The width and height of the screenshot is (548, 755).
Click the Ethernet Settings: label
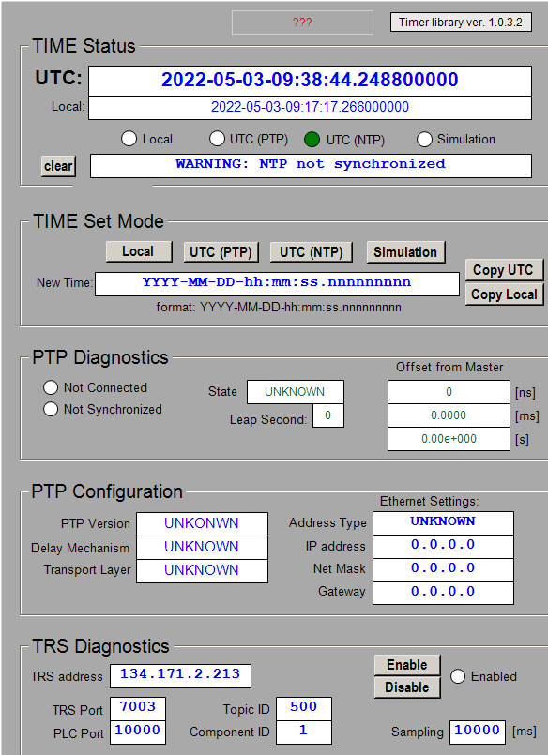coord(429,501)
